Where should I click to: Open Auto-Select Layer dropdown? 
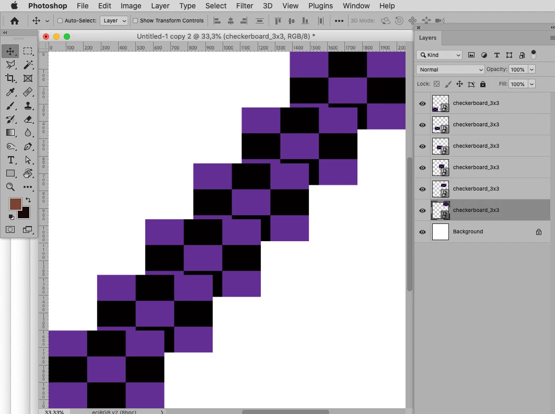pos(114,20)
